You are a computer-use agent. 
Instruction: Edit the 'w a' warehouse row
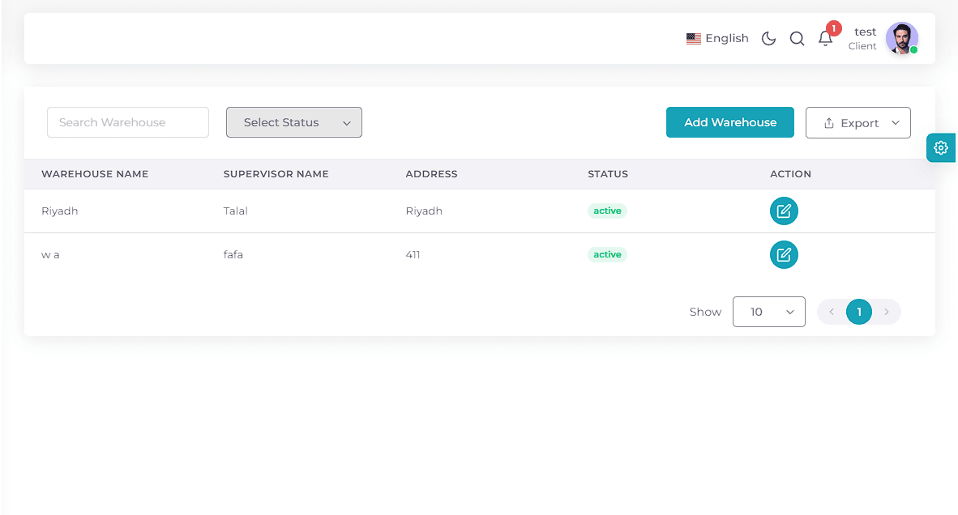point(784,254)
